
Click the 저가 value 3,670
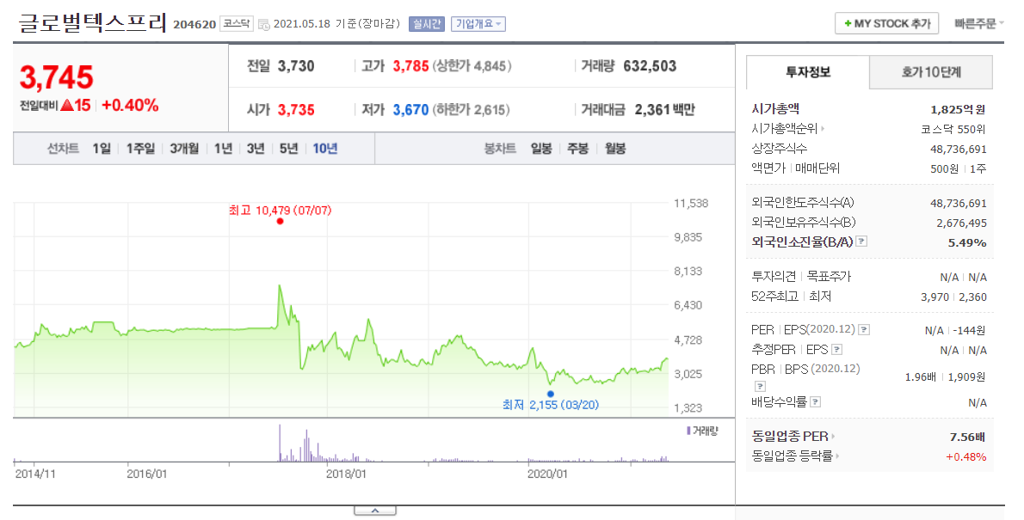coord(410,110)
